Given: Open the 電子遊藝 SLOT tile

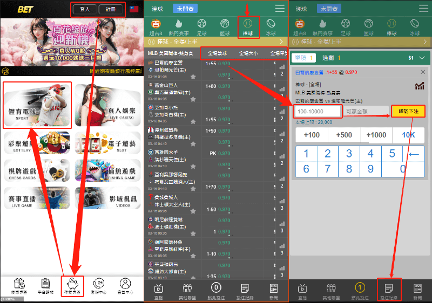Looking at the screenshot, I should [x=107, y=143].
